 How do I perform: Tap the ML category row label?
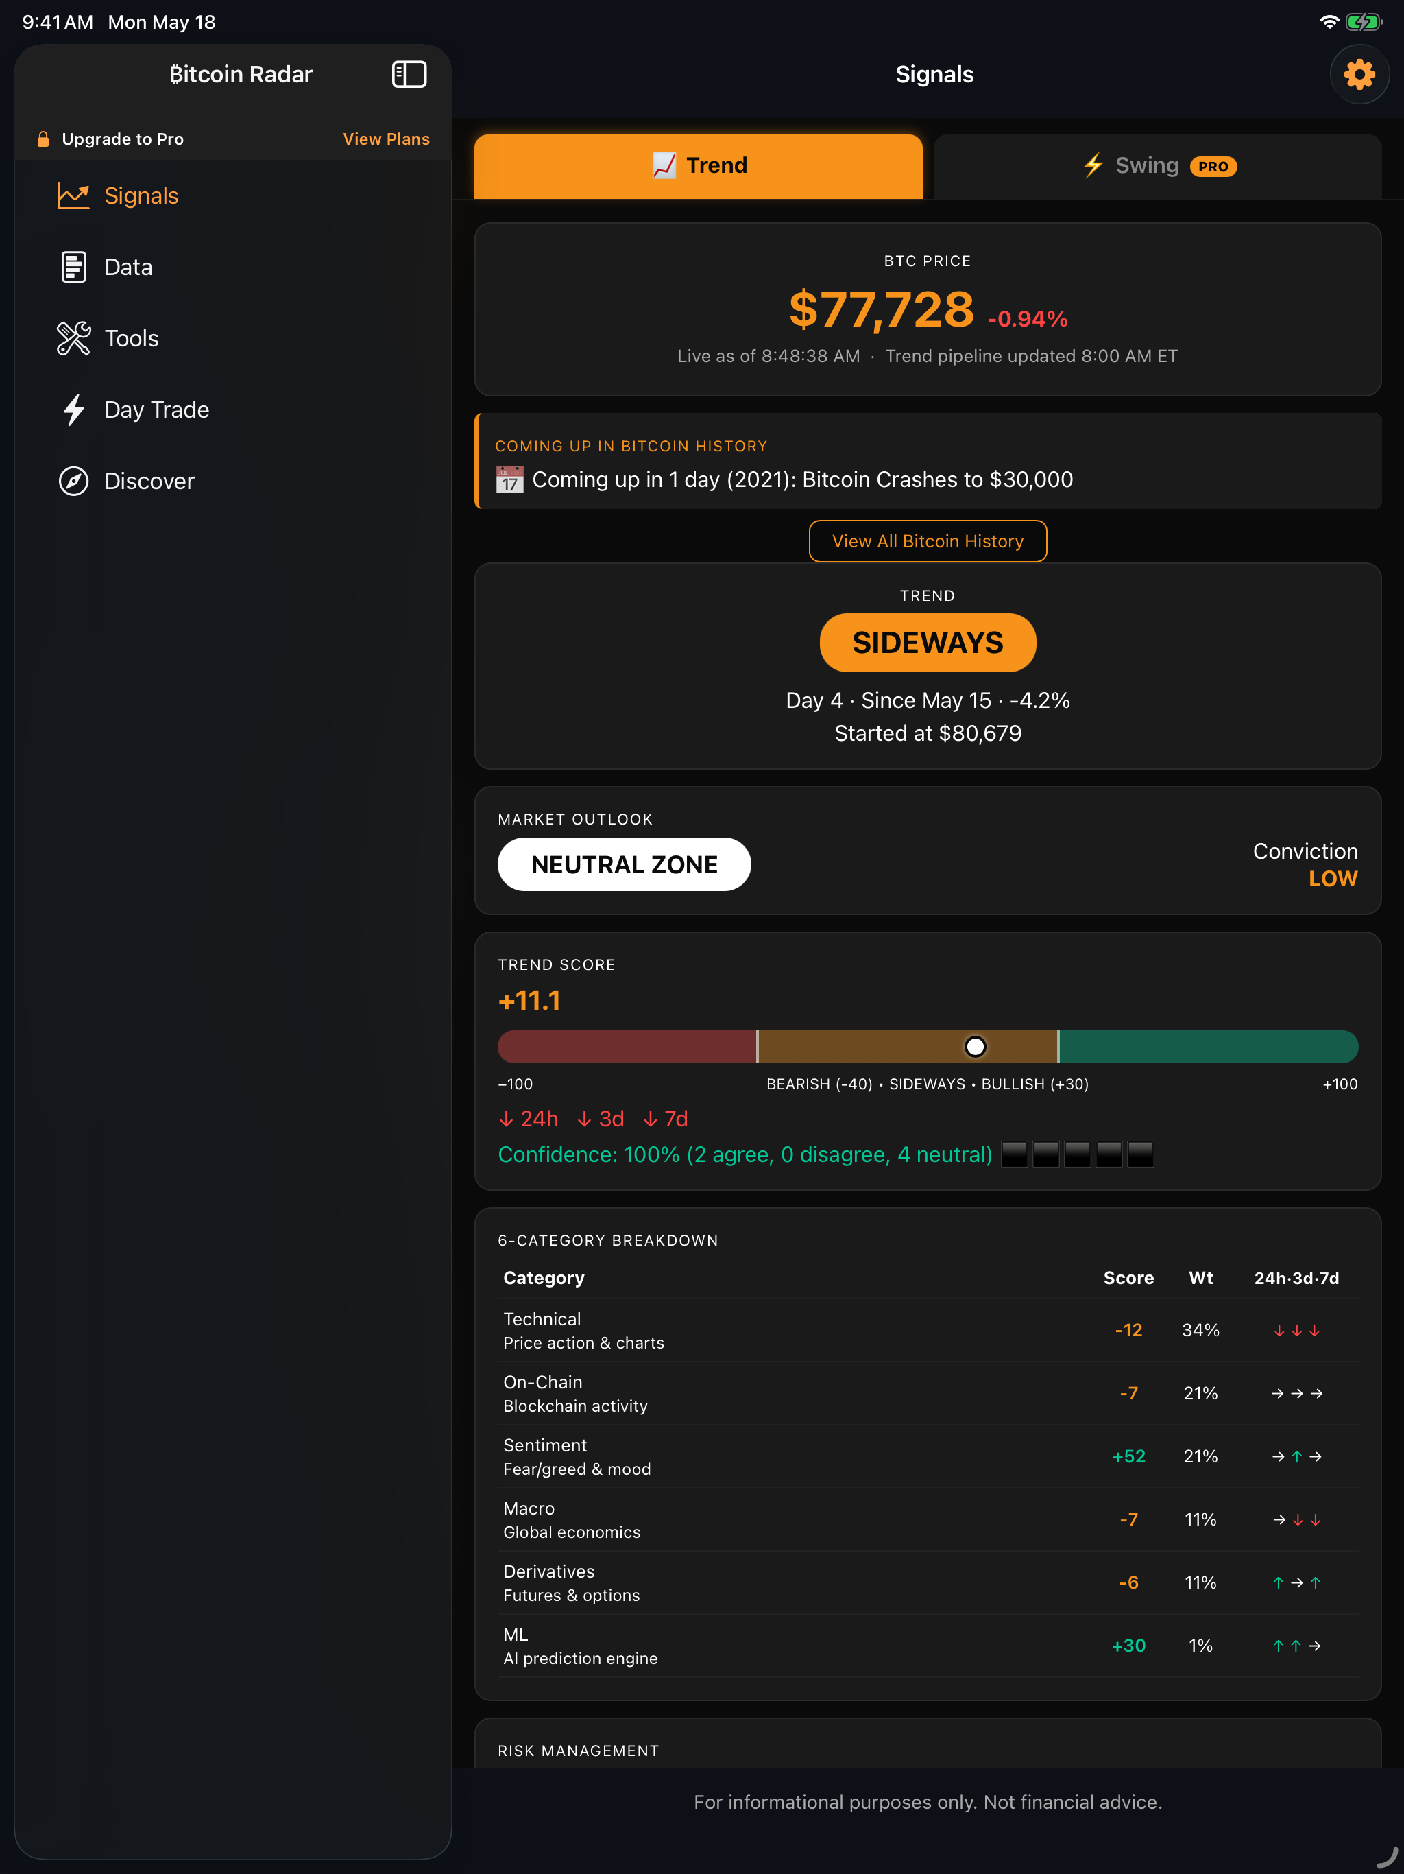tap(516, 1634)
